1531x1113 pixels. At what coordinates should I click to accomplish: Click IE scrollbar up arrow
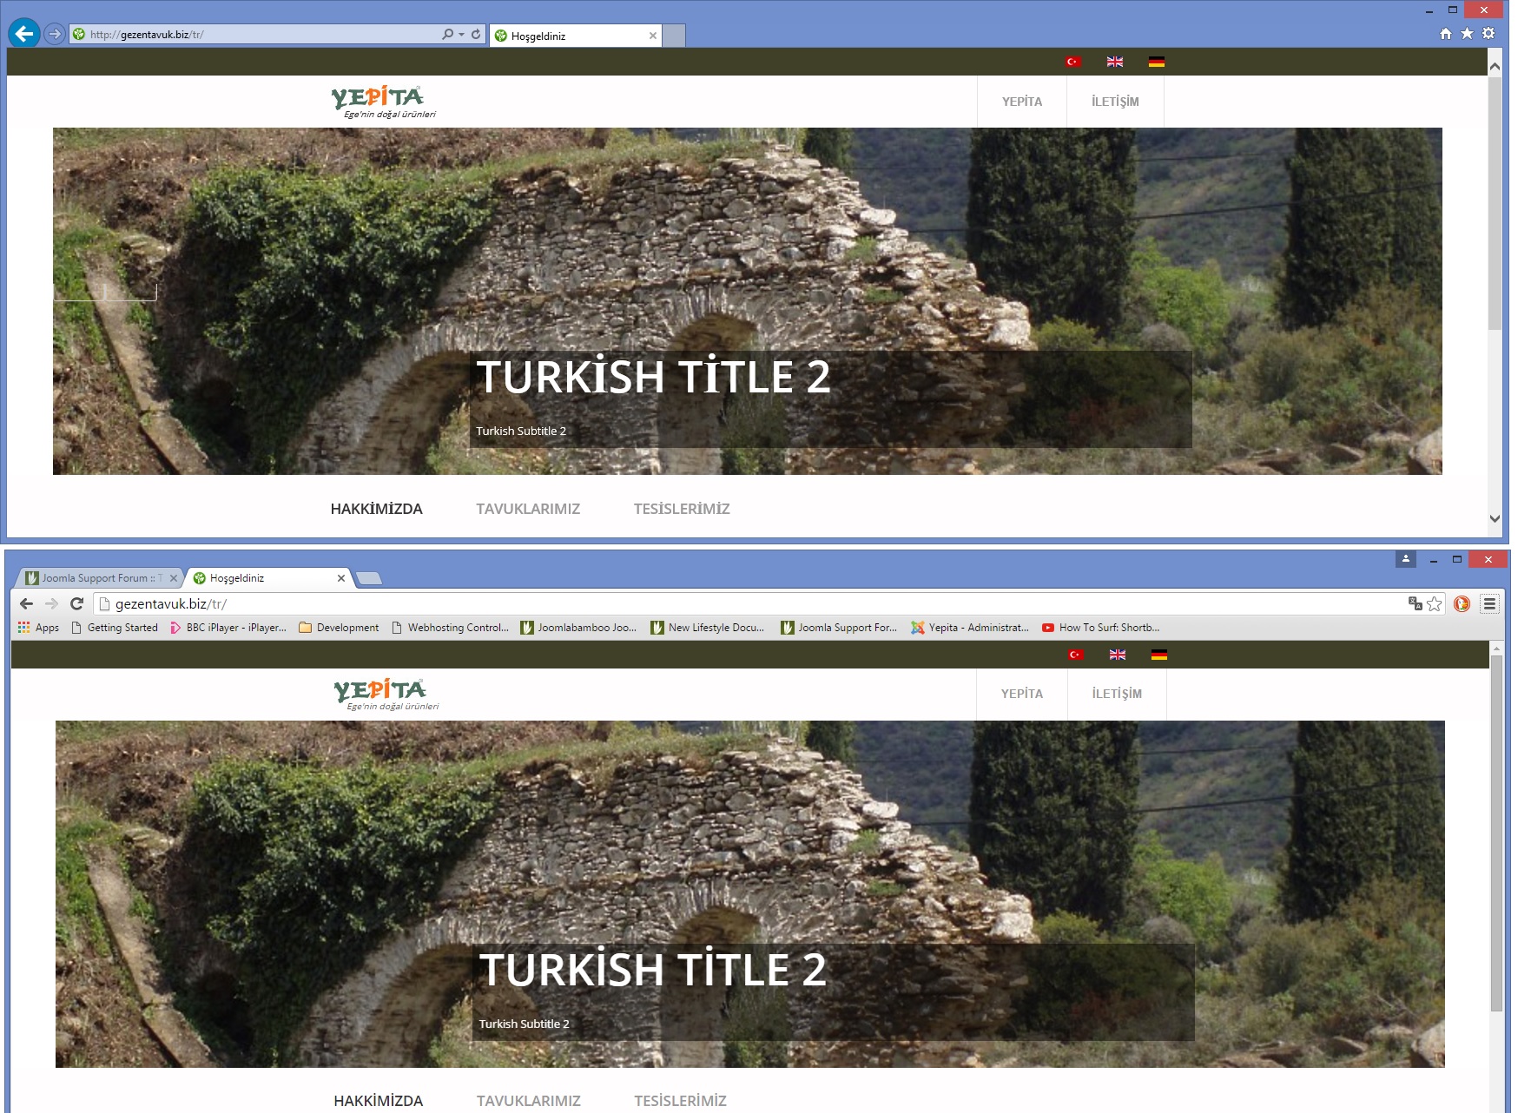click(1495, 66)
